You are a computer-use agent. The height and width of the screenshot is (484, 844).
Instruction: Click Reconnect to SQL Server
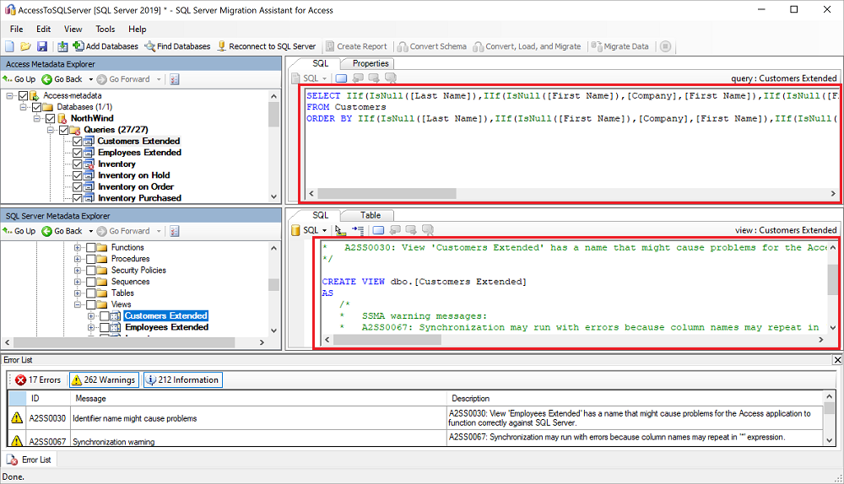point(267,46)
